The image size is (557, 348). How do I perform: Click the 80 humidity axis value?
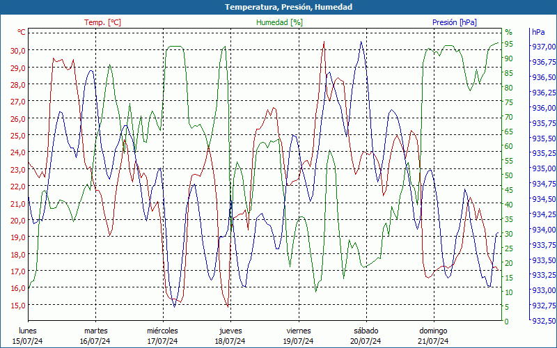click(x=509, y=88)
